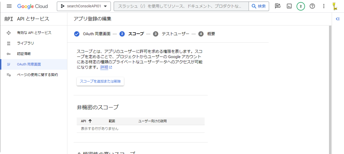Screen dimensions: 344x154
Task: Click the 認証情報 key icon
Action: coord(9,54)
